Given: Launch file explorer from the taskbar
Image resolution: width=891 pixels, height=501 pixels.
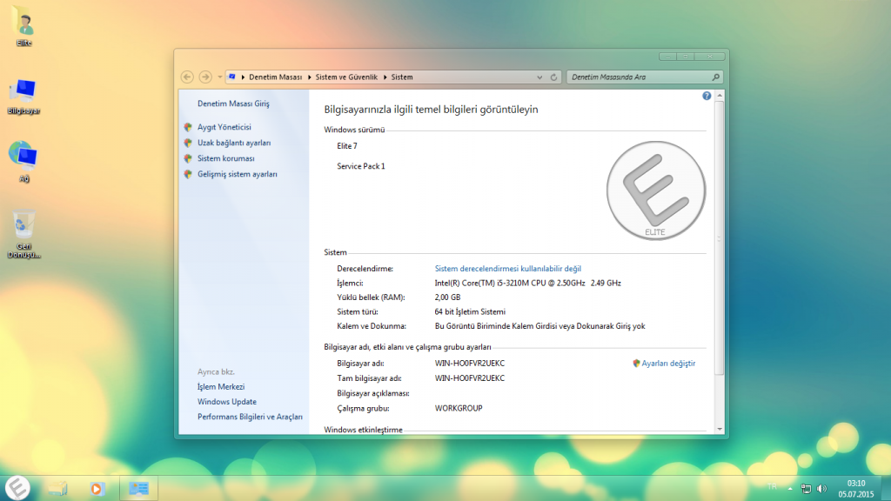Looking at the screenshot, I should (57, 489).
